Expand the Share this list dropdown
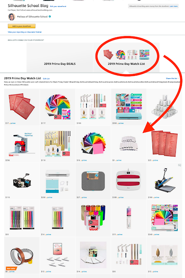Viewport: 185px width, 278px height. click(172, 78)
